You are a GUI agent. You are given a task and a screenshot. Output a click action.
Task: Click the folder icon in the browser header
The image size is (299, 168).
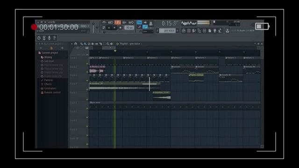click(x=51, y=48)
